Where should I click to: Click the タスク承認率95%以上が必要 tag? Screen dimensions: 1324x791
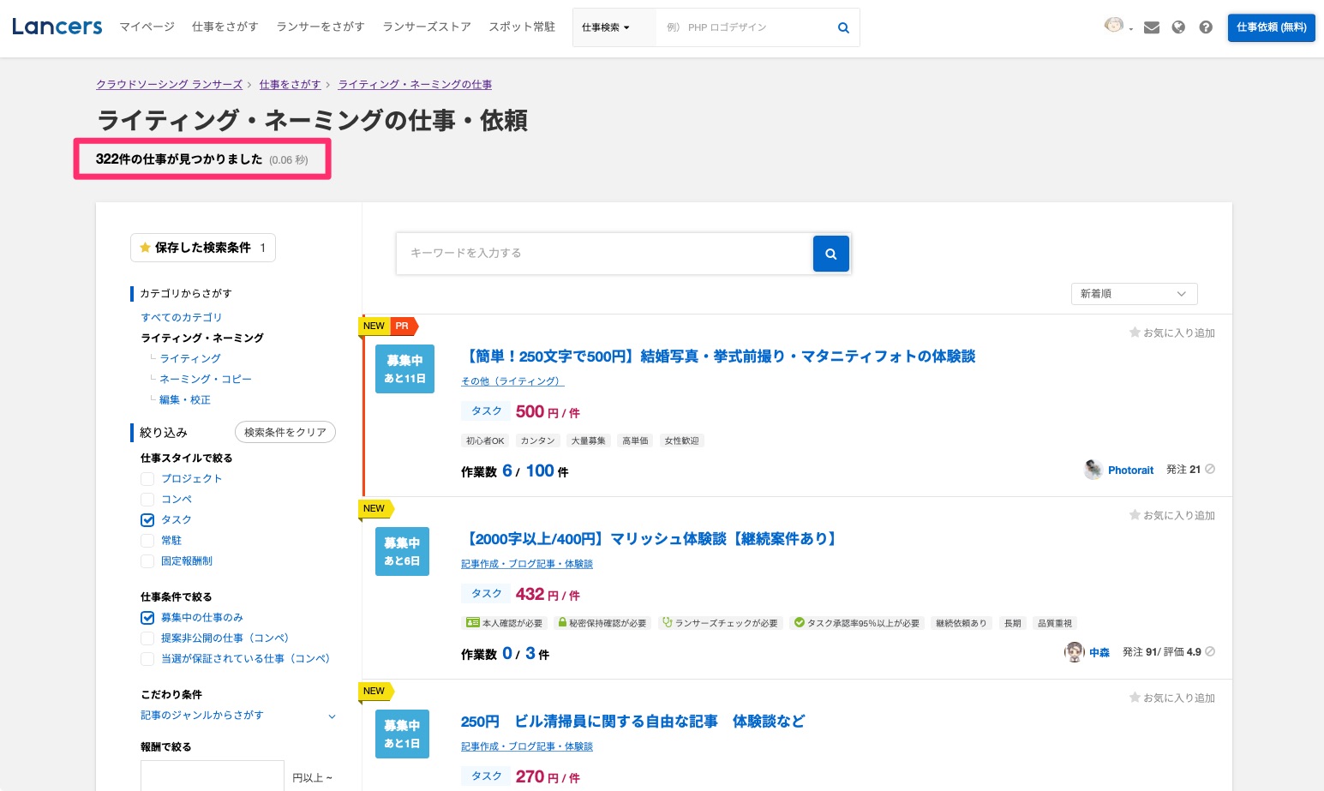point(857,623)
